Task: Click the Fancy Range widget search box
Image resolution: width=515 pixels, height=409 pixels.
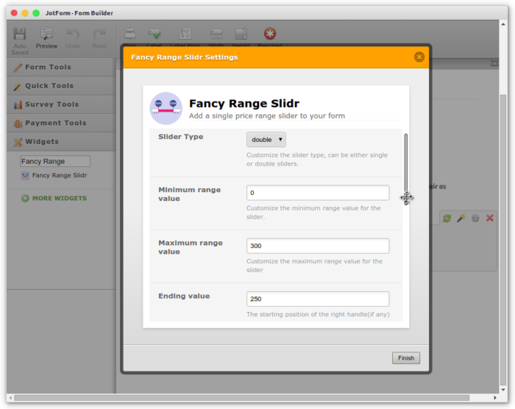Action: [55, 161]
